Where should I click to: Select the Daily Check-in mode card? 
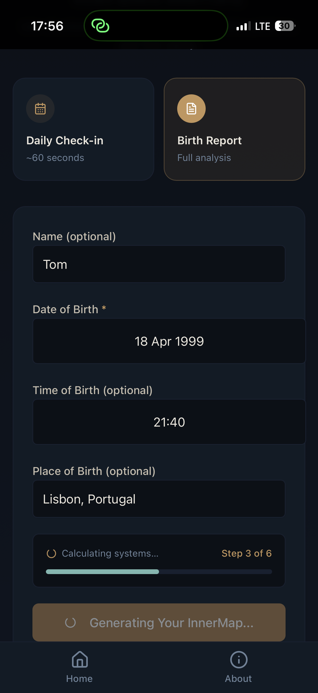coord(83,129)
